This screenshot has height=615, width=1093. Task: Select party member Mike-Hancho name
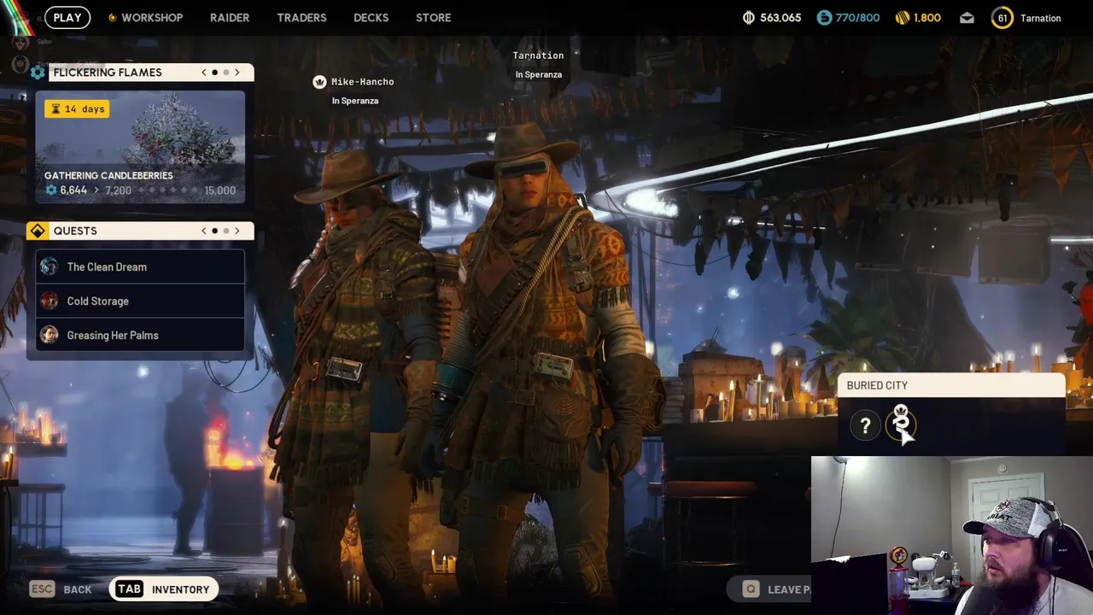[362, 82]
